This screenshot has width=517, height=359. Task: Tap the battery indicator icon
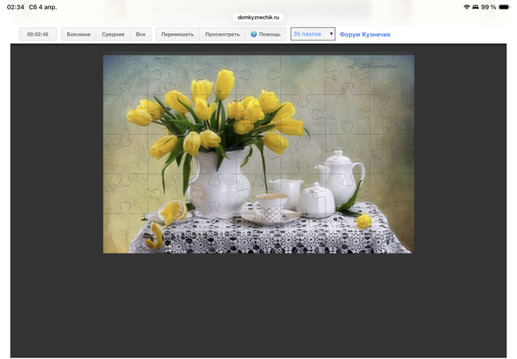(x=504, y=6)
